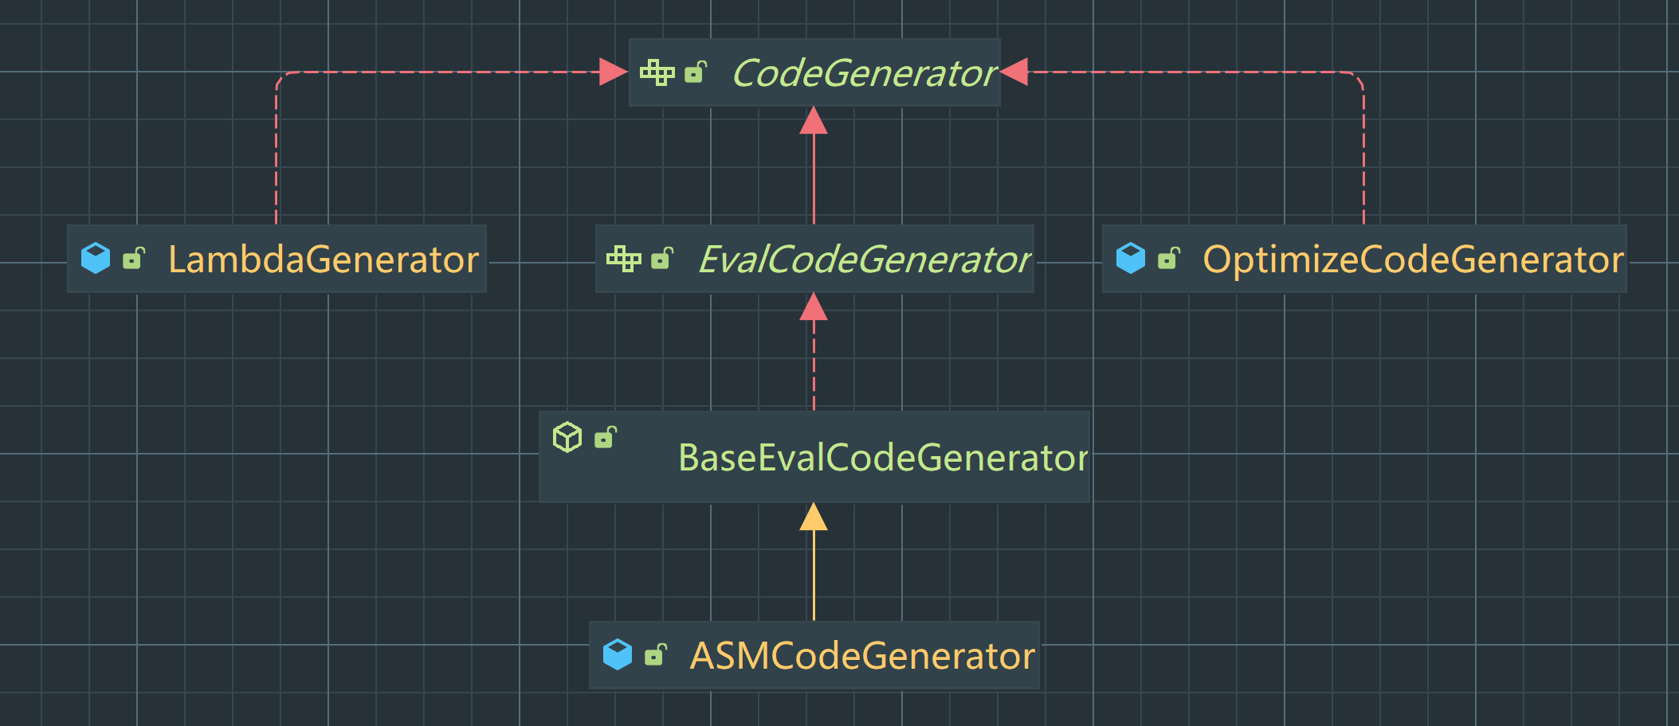Click the abstract class icon beside BaseEvalCodeGenerator

coord(567,435)
